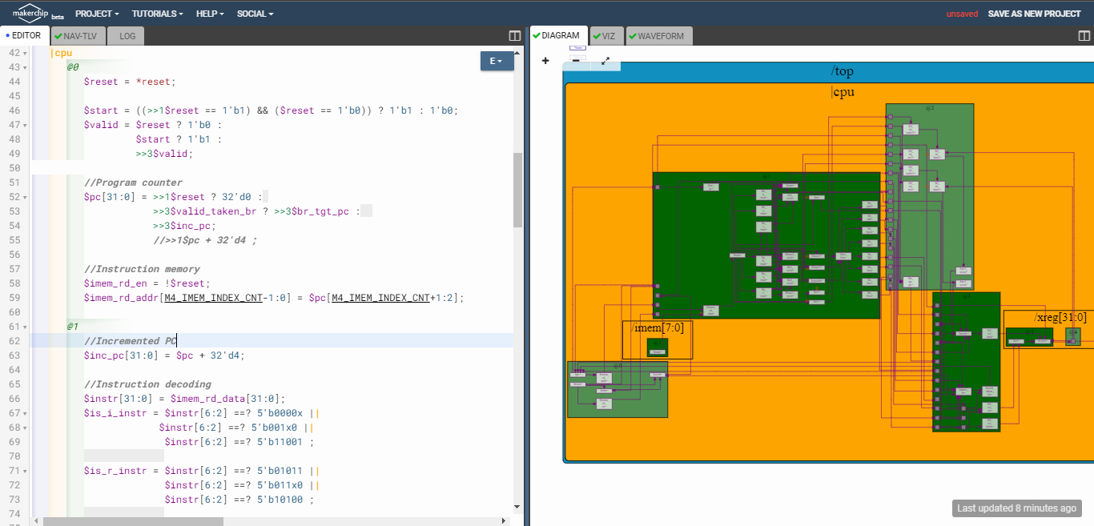Open the HELP menu
The image size is (1094, 526).
(209, 13)
